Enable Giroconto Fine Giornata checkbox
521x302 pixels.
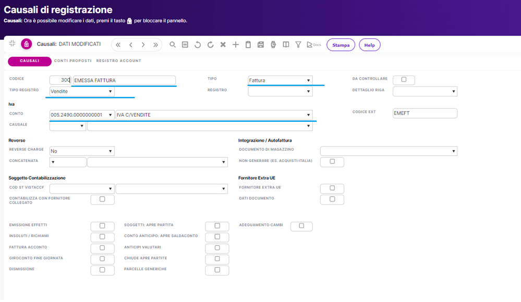tap(102, 259)
